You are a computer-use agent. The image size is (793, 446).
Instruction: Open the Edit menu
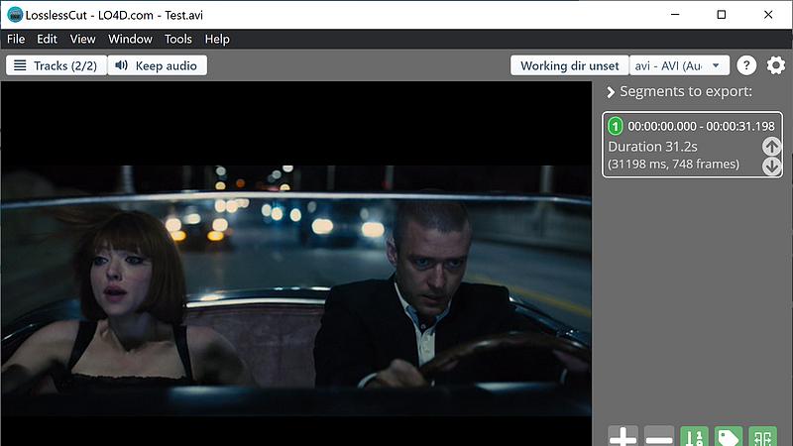pyautogui.click(x=47, y=39)
